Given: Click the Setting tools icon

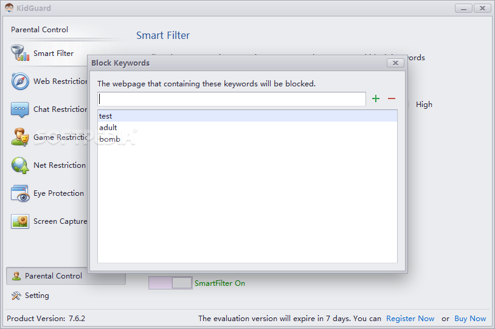Looking at the screenshot, I should pos(16,296).
